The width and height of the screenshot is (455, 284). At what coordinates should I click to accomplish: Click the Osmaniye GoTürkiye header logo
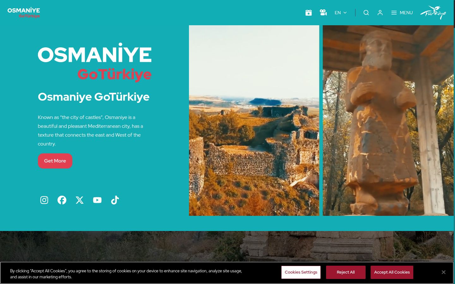[24, 13]
